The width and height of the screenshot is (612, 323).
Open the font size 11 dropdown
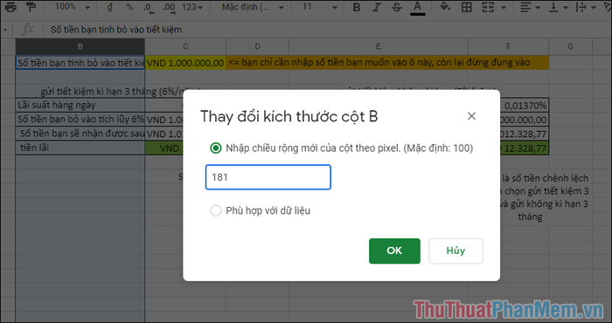pos(319,7)
